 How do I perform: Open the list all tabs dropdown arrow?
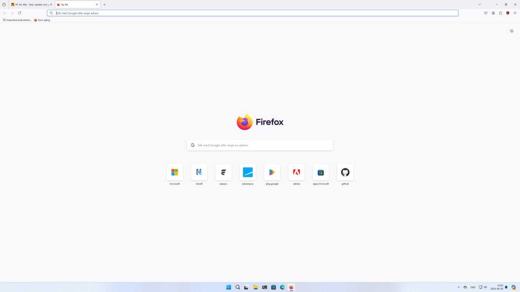click(x=479, y=4)
